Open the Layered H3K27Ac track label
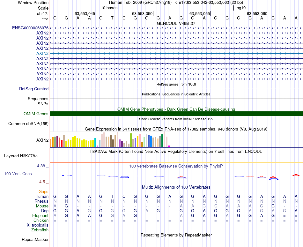This screenshot has height=247, width=303. click(21, 156)
